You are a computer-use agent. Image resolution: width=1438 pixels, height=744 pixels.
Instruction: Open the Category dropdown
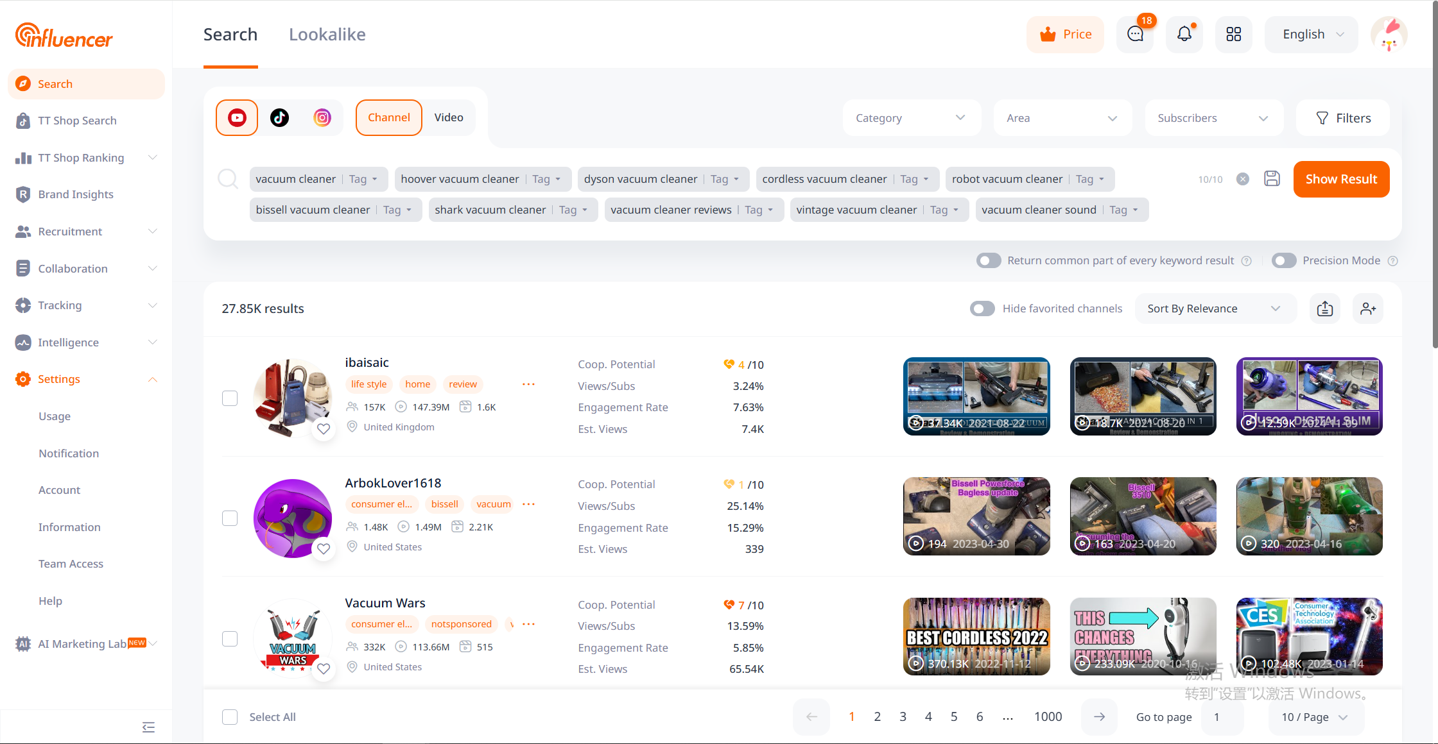click(x=910, y=118)
